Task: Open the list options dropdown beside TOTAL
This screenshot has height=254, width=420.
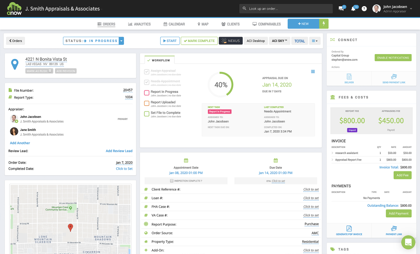Action: click(314, 40)
